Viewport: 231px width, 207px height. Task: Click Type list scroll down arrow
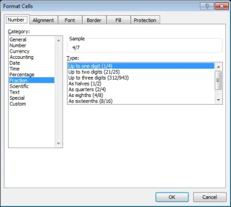(x=218, y=100)
